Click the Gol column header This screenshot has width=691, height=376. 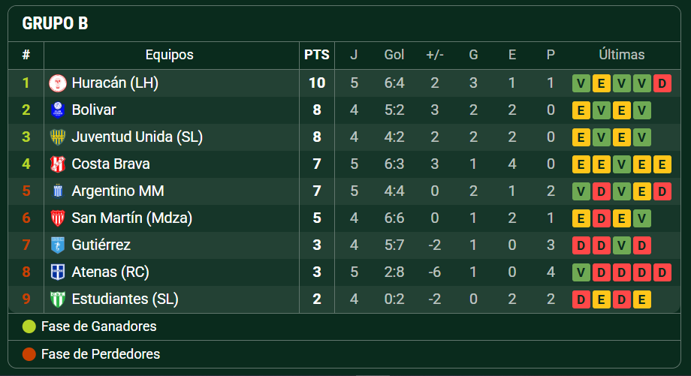(x=394, y=55)
